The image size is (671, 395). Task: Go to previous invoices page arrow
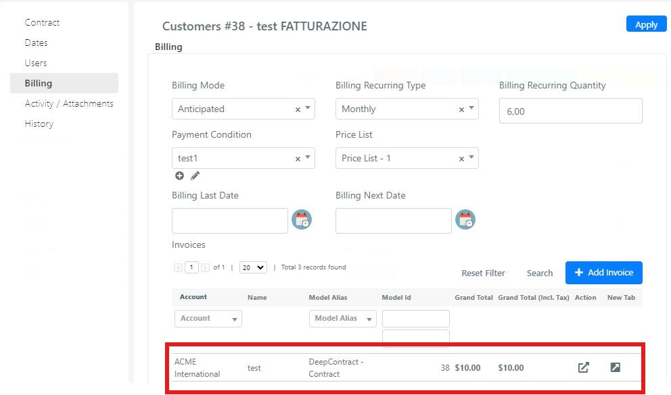(178, 268)
